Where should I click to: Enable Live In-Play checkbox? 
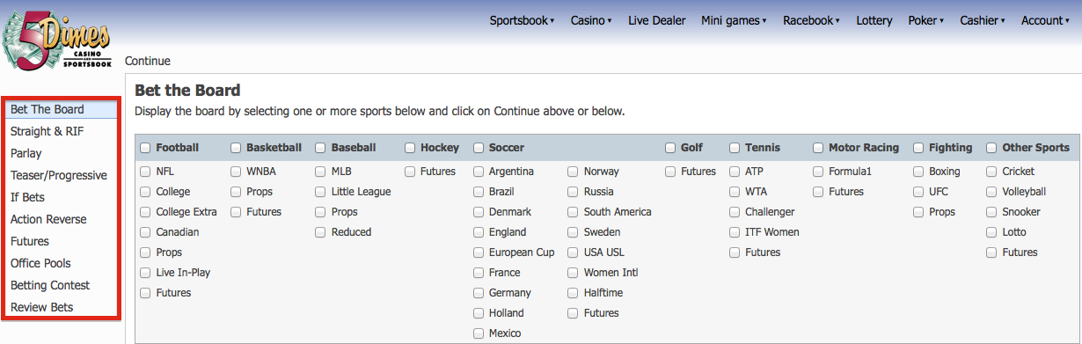[x=145, y=273]
